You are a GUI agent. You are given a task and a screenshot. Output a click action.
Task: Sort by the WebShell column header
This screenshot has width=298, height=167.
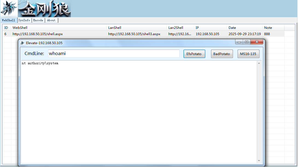(x=59, y=28)
